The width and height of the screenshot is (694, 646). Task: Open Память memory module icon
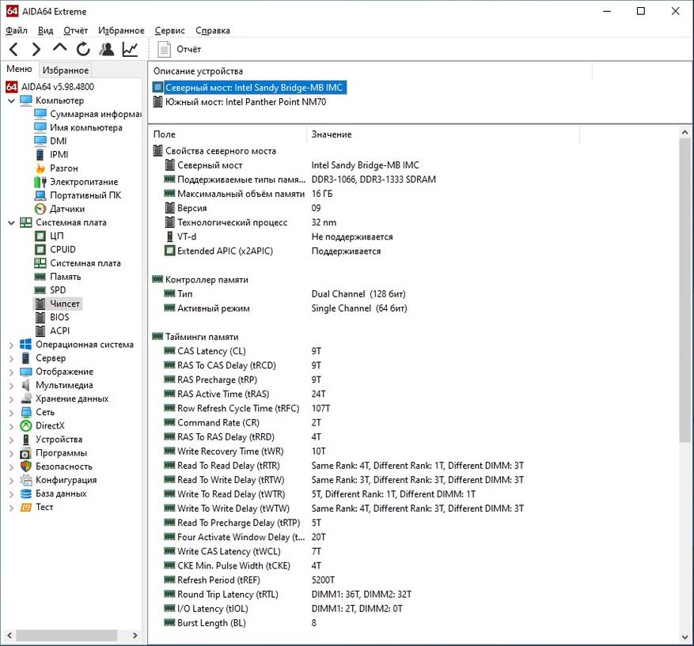click(x=40, y=277)
